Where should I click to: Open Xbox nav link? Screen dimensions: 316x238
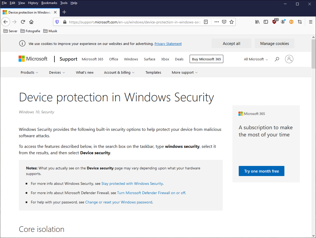tap(165, 59)
